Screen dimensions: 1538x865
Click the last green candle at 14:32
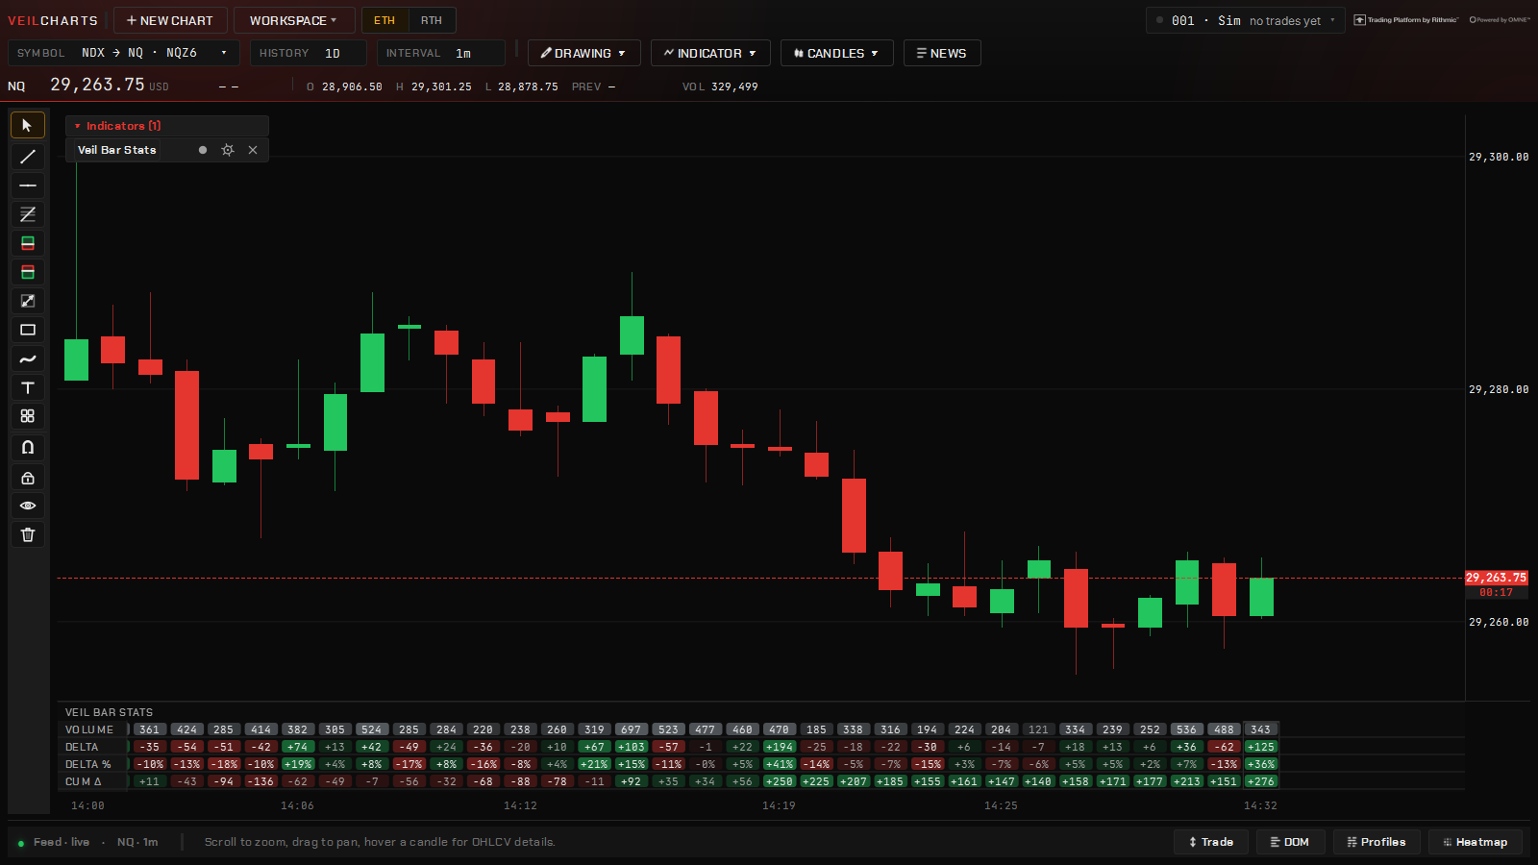tap(1261, 596)
